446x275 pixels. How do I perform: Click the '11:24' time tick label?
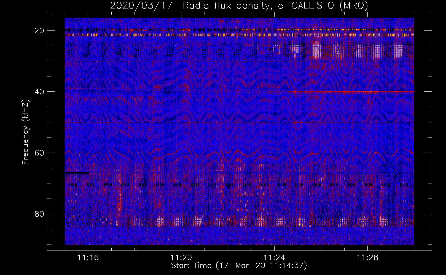pyautogui.click(x=274, y=258)
